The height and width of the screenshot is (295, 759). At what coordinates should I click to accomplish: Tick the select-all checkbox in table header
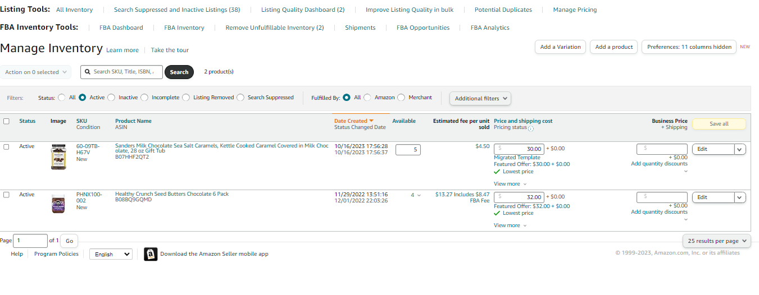point(6,121)
